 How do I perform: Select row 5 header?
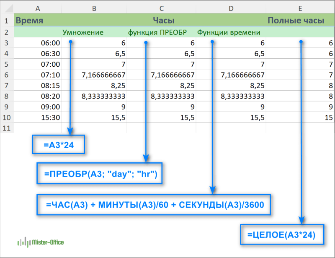pos(7,64)
